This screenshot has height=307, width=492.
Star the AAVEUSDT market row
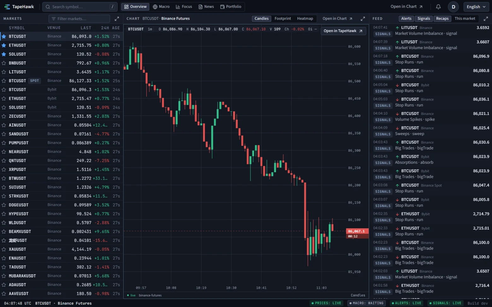point(4,293)
